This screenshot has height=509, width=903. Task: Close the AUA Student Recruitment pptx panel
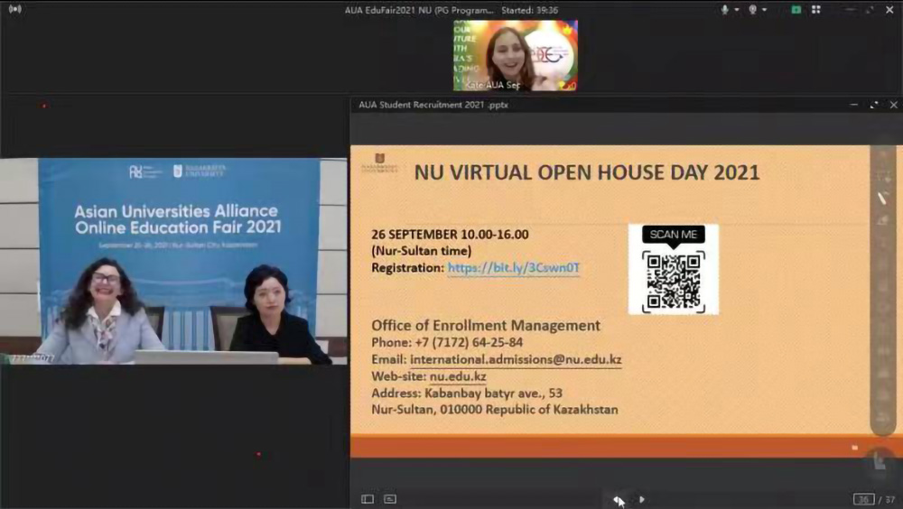(x=893, y=105)
